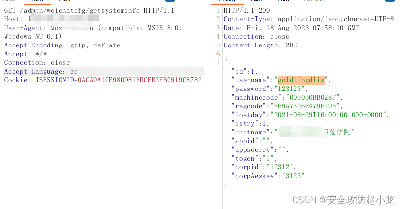The height and width of the screenshot is (209, 402).
Task: Click the Accept-Encoding header name
Action: pos(34,45)
